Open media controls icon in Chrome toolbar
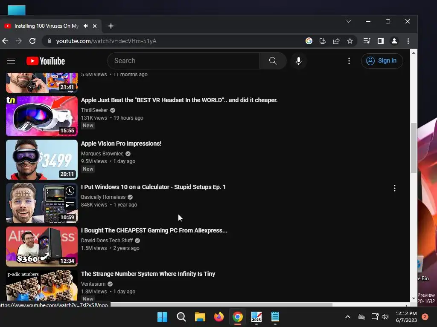 tap(367, 41)
